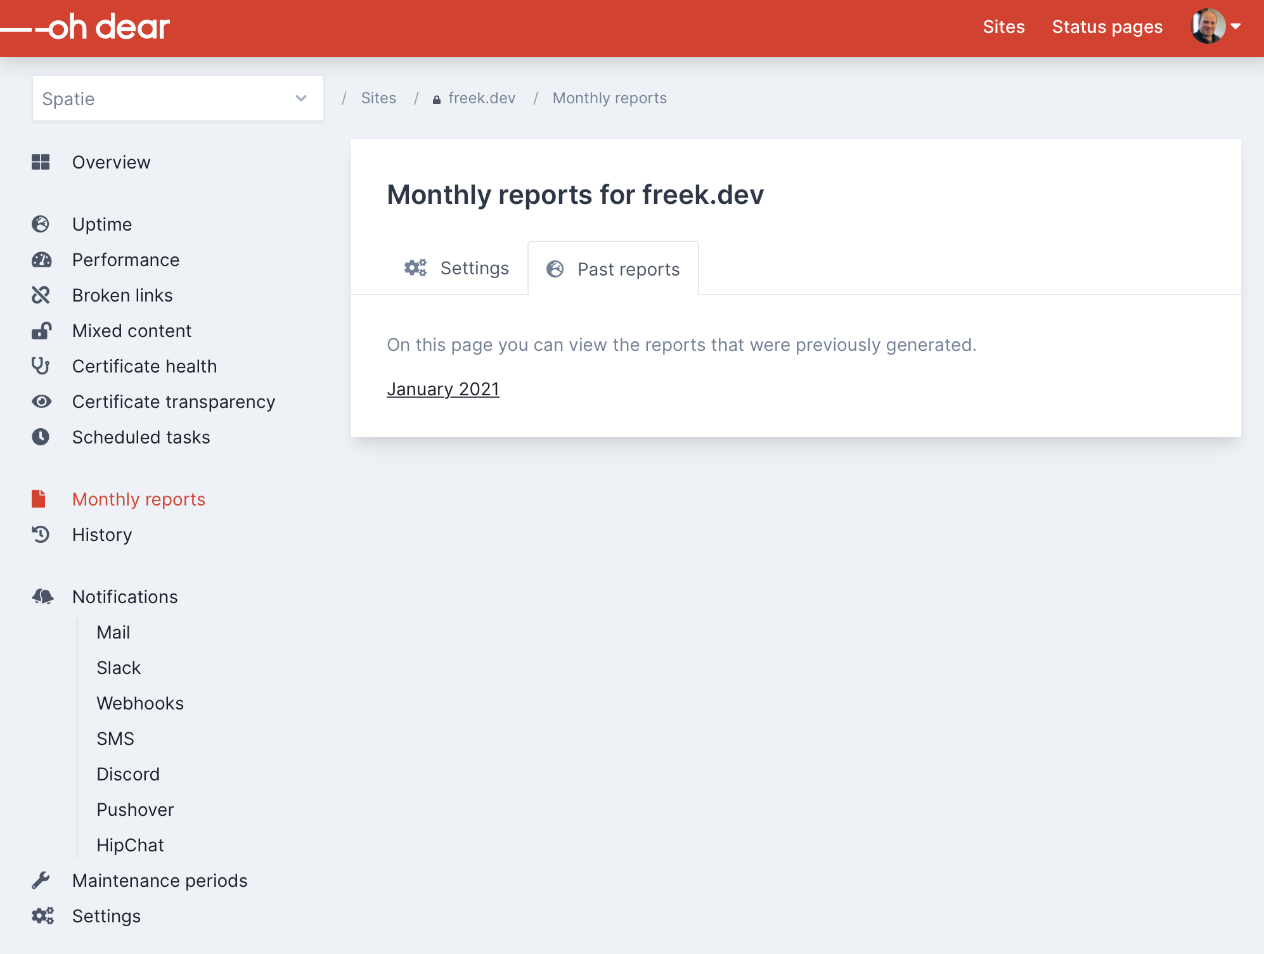Click the History rewind icon
The height and width of the screenshot is (954, 1264).
coord(41,535)
